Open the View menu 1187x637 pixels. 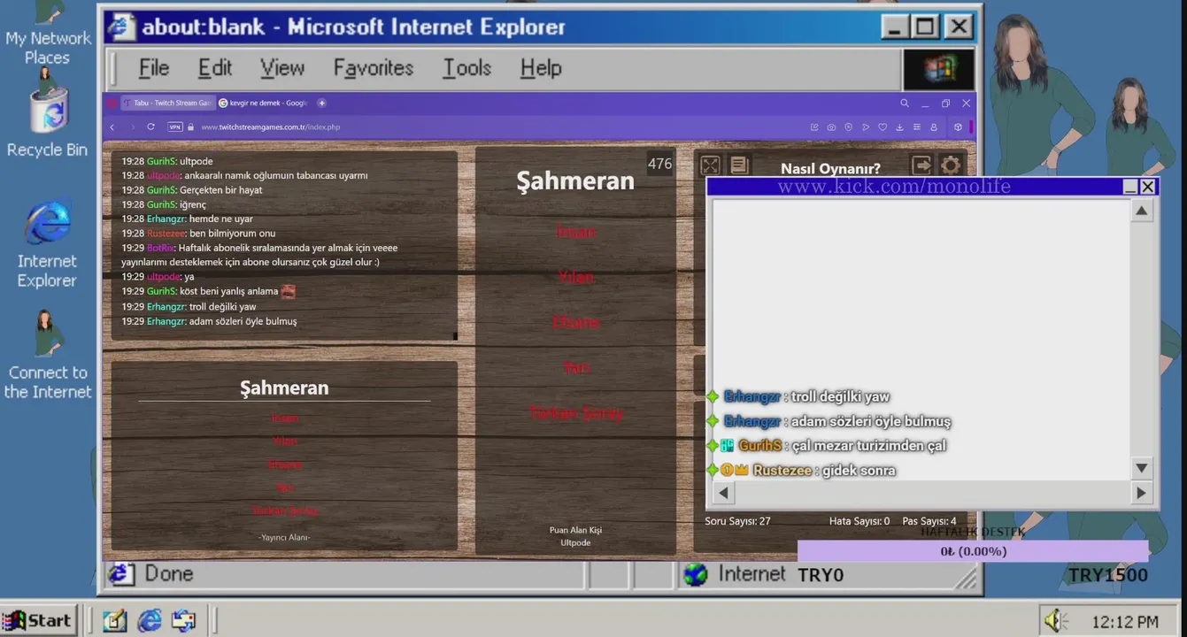coord(281,68)
